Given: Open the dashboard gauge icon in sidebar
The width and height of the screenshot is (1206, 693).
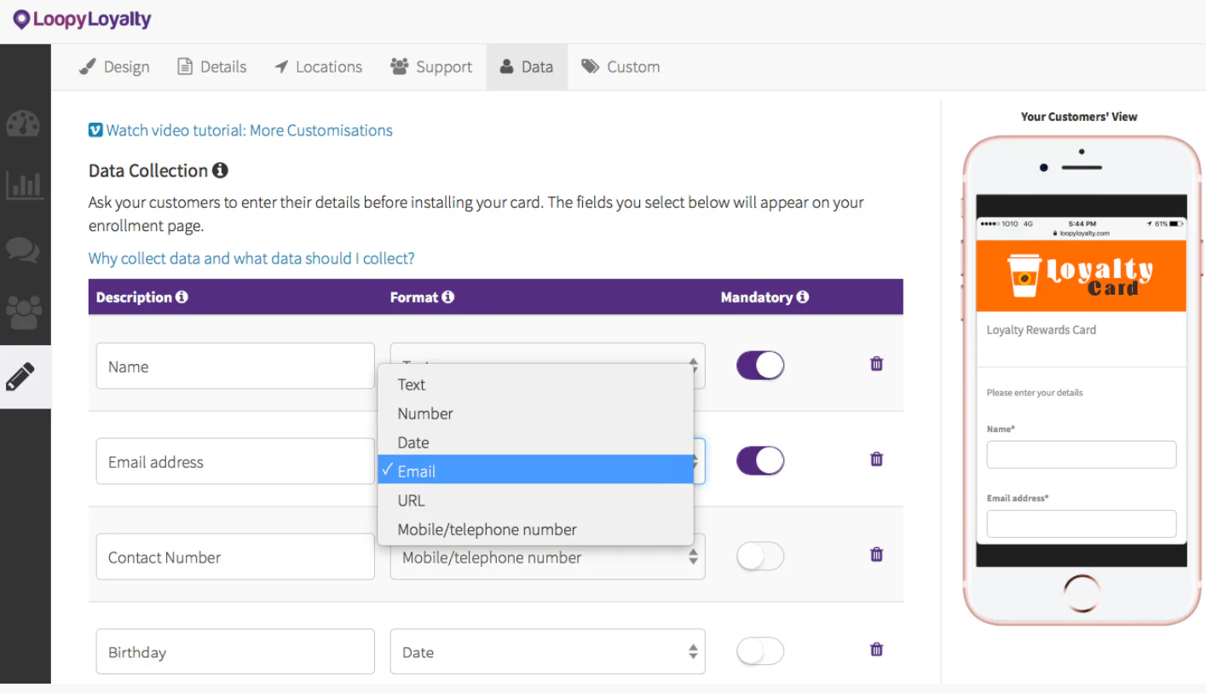Looking at the screenshot, I should [x=23, y=124].
